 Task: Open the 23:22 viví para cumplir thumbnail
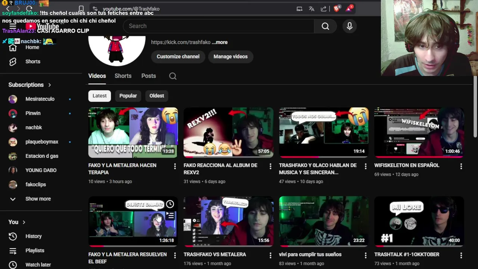pyautogui.click(x=324, y=222)
